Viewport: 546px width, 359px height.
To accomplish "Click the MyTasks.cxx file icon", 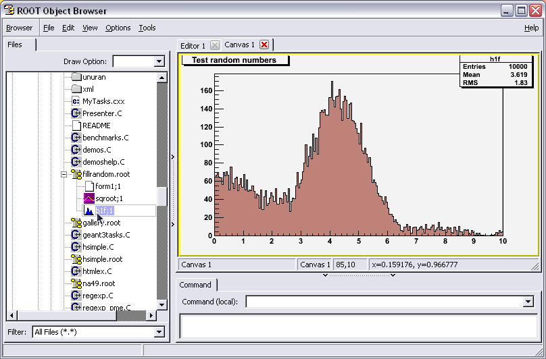I will point(76,101).
